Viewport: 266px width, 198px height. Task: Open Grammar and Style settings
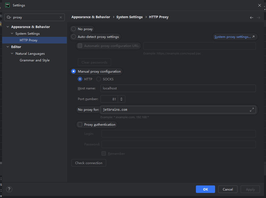tap(35, 60)
